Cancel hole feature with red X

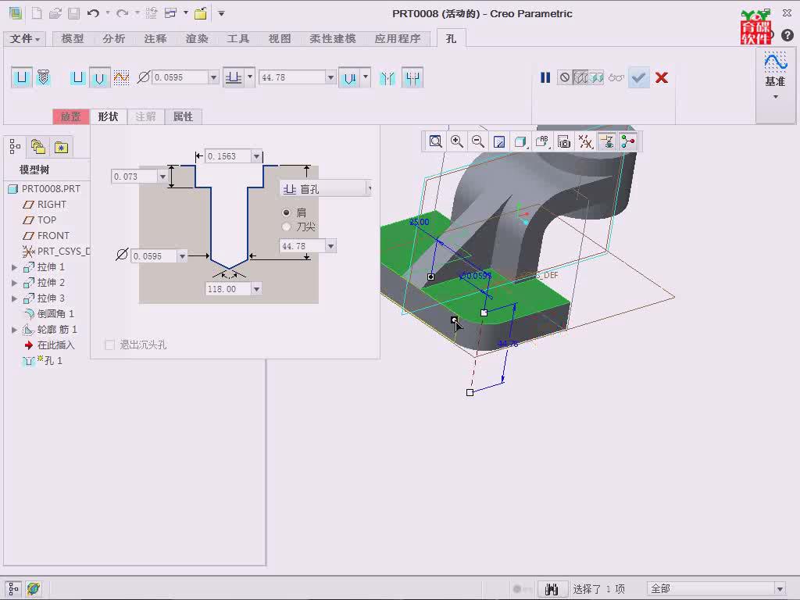[662, 77]
